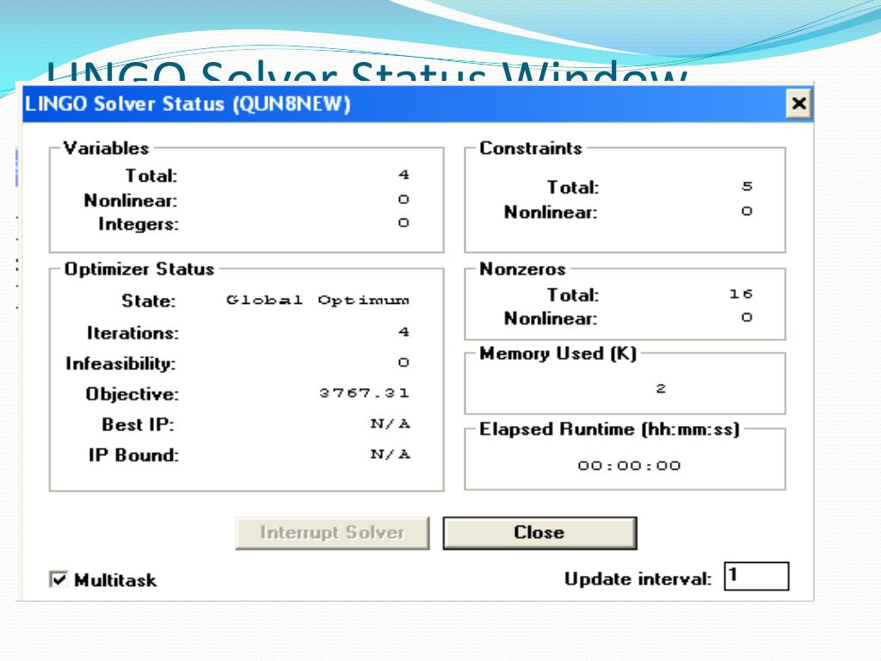Click the Objective label
881x661 pixels.
click(132, 394)
